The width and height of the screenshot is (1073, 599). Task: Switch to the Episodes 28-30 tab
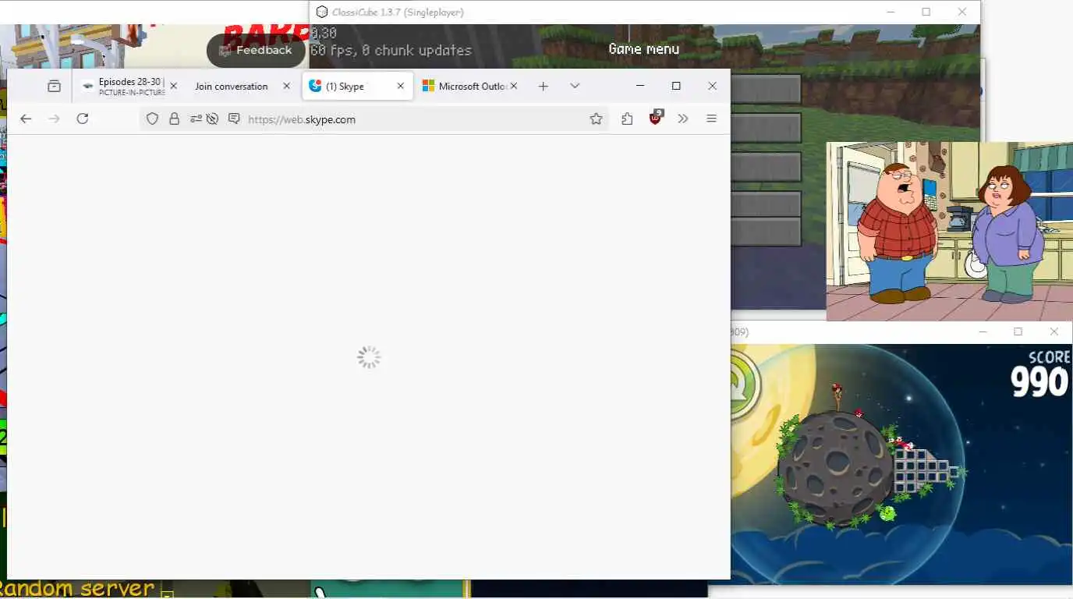point(130,86)
